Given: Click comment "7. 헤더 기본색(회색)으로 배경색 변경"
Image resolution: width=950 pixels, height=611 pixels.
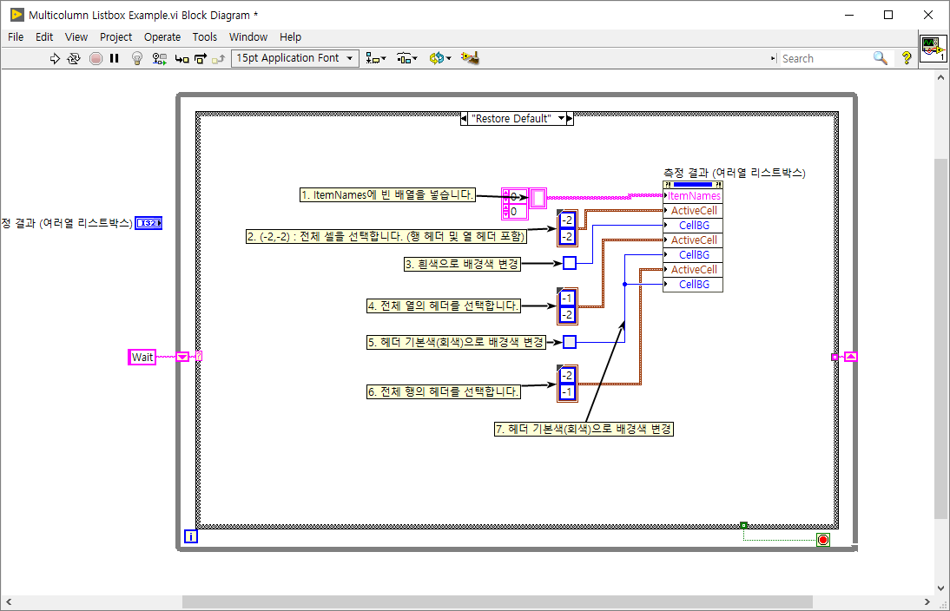Looking at the screenshot, I should [584, 429].
